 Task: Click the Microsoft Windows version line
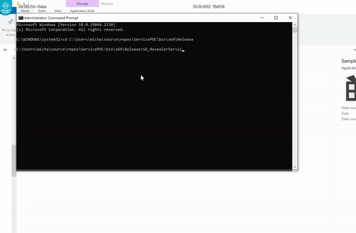(66, 24)
